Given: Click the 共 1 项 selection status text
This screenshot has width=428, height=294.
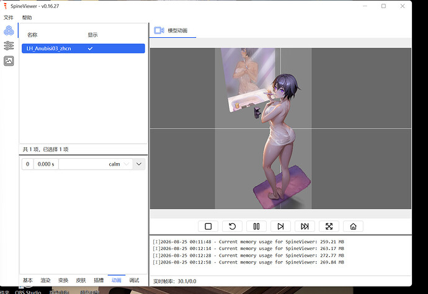Looking at the screenshot, I should (x=45, y=149).
